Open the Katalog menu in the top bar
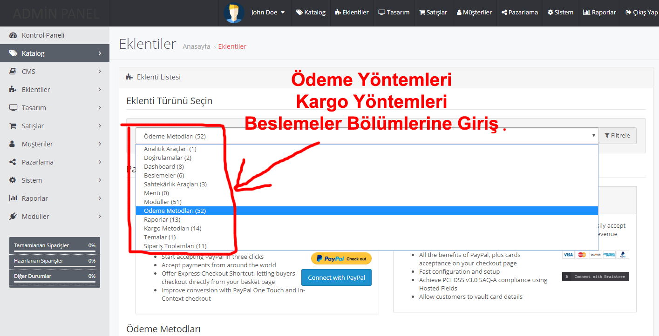This screenshot has width=659, height=336. pos(310,12)
